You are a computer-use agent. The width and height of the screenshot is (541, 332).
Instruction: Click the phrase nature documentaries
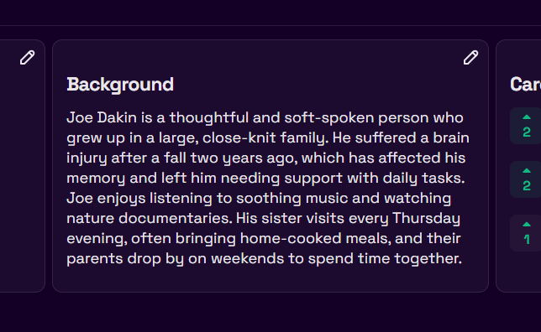coord(150,218)
